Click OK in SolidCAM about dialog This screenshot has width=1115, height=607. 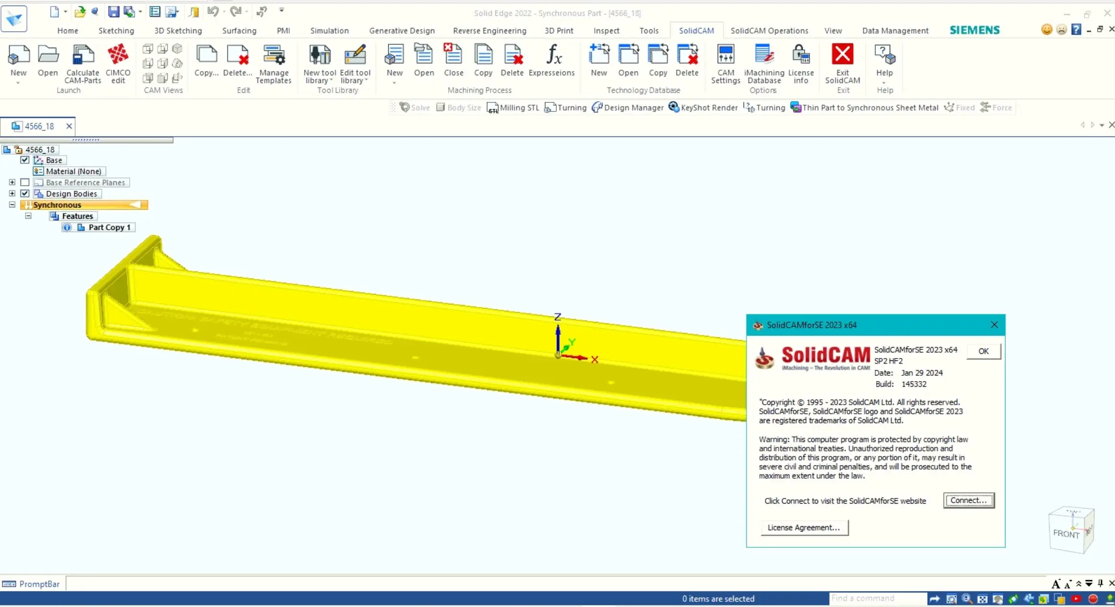coord(983,351)
